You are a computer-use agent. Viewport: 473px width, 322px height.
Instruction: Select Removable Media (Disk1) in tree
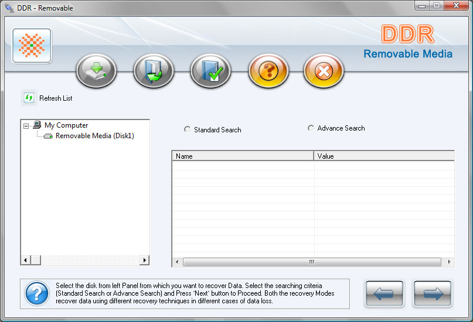pos(94,136)
